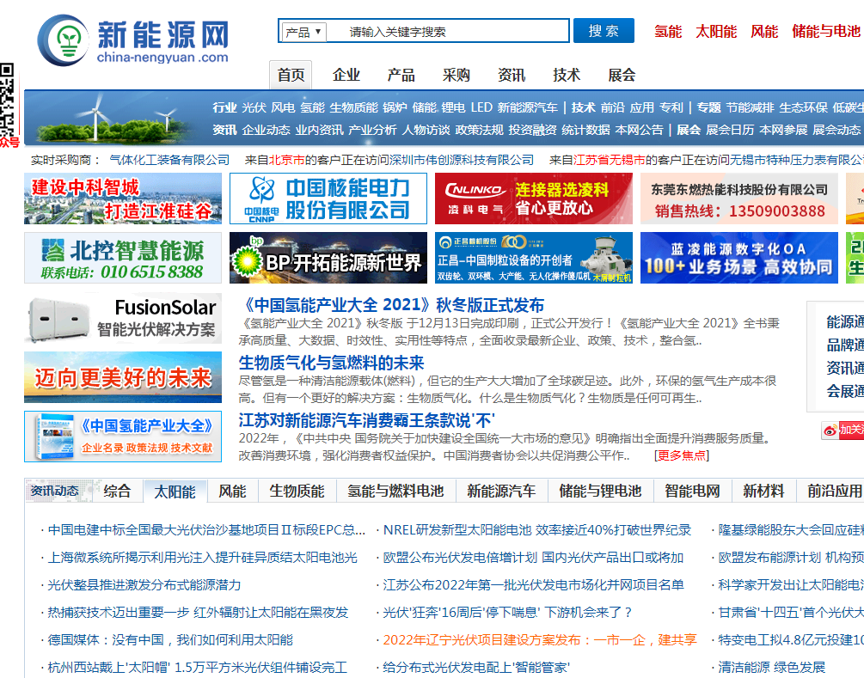Open article 光伏整县推进激发分布式能源潜力
The height and width of the screenshot is (678, 864).
click(144, 585)
